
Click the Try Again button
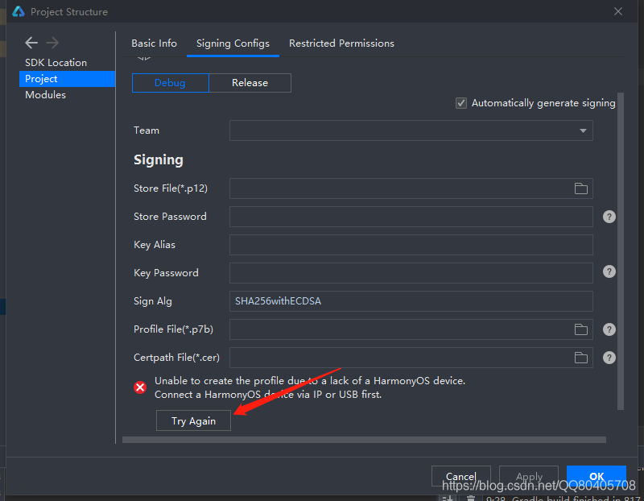click(193, 420)
